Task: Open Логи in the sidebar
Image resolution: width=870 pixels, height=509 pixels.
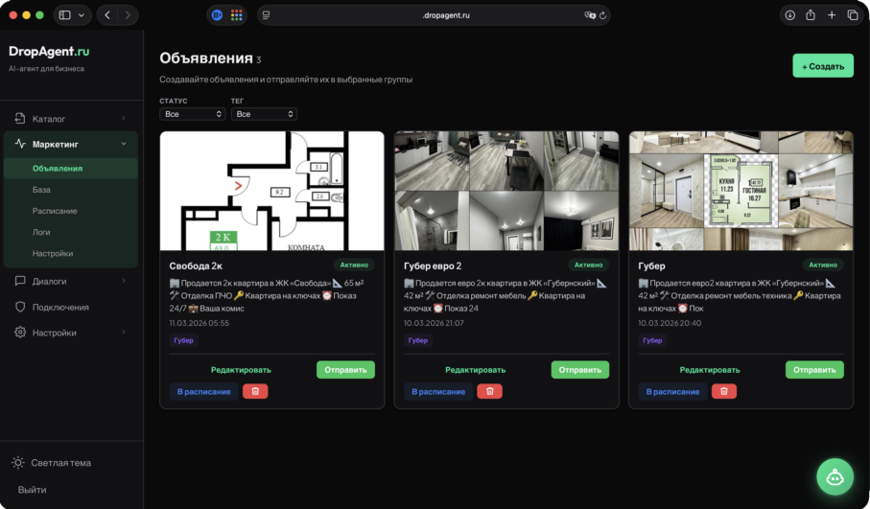Action: pos(42,232)
